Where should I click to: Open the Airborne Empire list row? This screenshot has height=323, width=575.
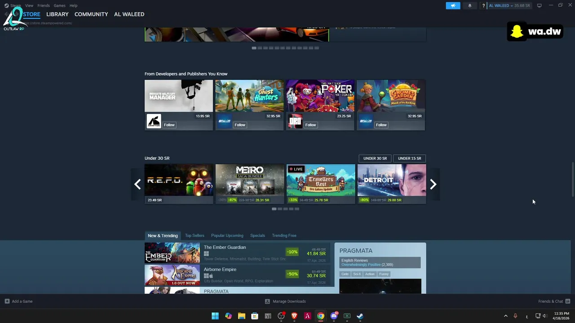click(238, 275)
